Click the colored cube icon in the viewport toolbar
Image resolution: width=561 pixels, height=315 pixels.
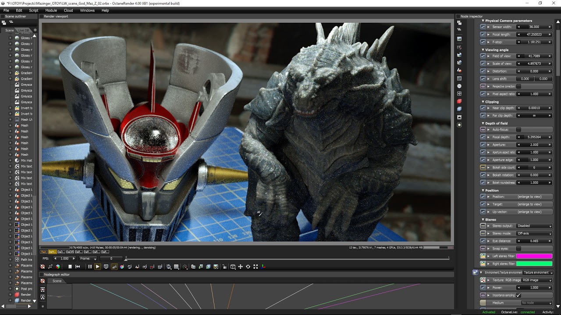[57, 266]
